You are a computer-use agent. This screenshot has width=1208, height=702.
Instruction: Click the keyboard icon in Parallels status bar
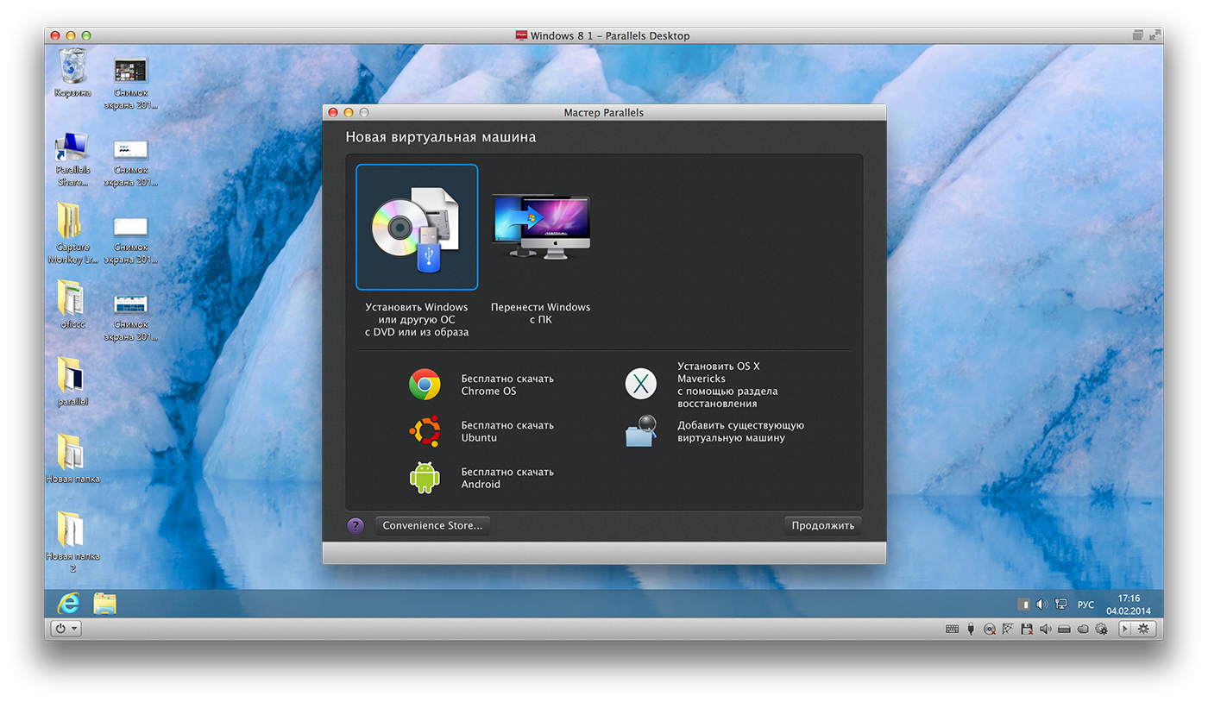tap(952, 630)
